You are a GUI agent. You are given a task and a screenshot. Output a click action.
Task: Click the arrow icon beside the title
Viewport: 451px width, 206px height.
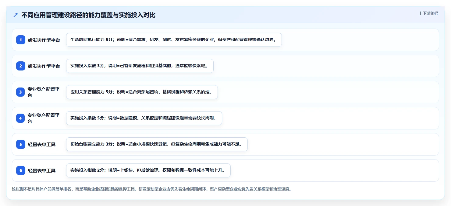(x=16, y=15)
